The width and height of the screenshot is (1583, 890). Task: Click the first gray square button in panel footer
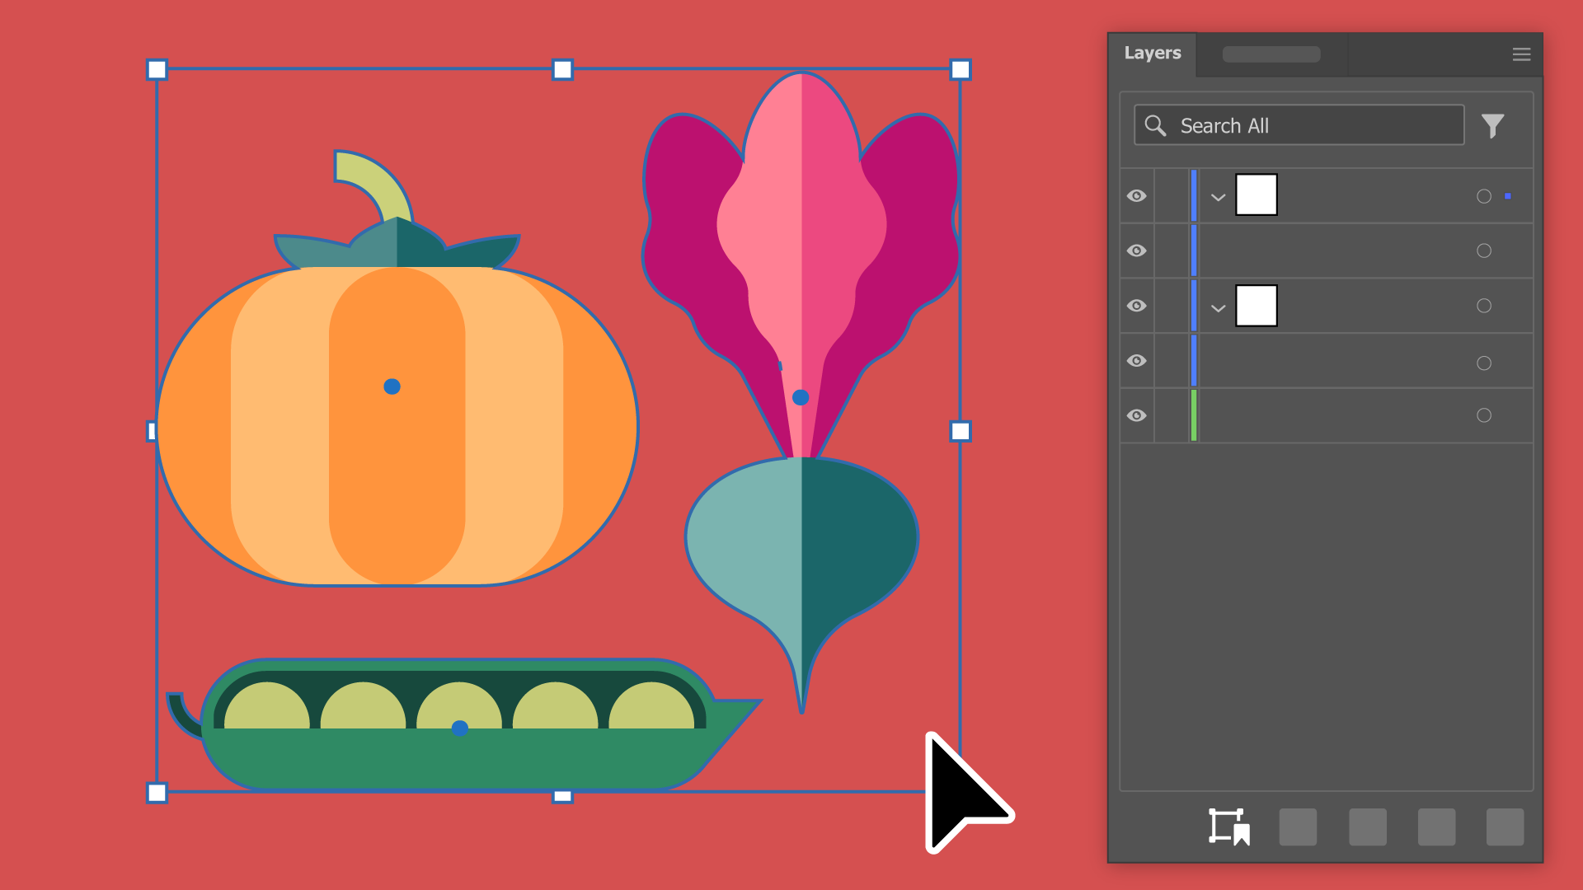1298,827
